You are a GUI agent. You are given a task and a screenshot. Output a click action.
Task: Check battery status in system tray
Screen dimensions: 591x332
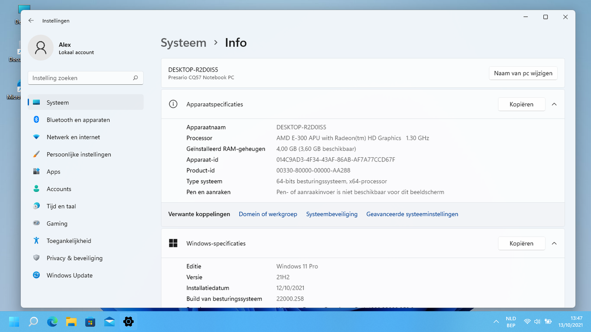548,321
